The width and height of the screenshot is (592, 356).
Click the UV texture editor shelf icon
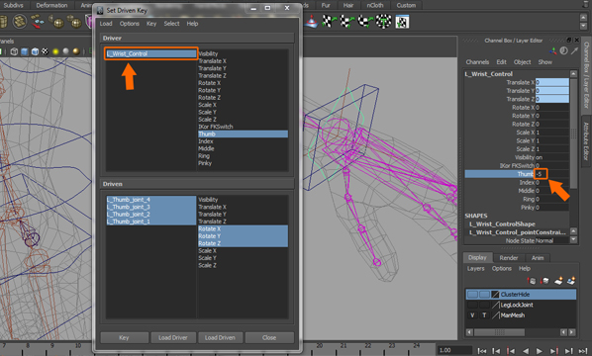coord(402,22)
